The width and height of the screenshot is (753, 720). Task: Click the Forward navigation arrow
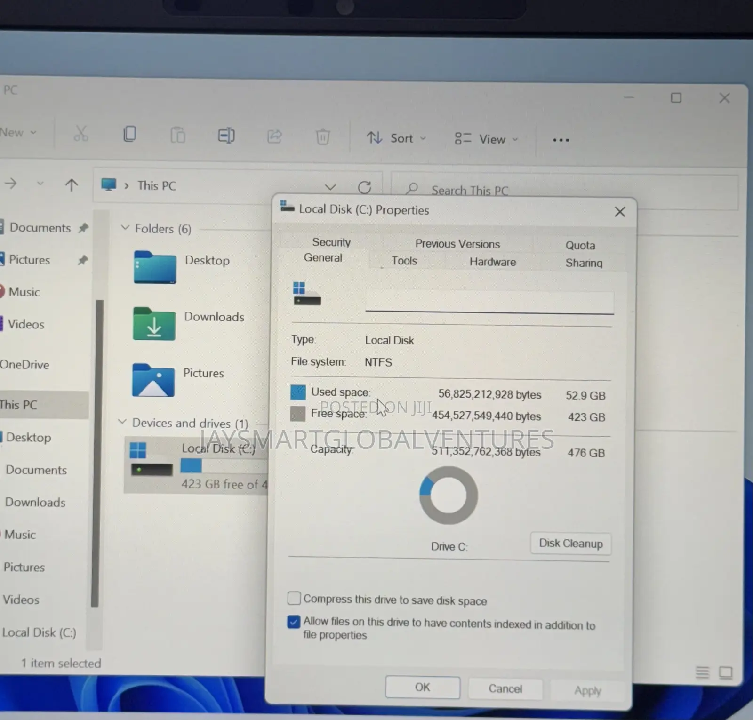[x=11, y=184]
